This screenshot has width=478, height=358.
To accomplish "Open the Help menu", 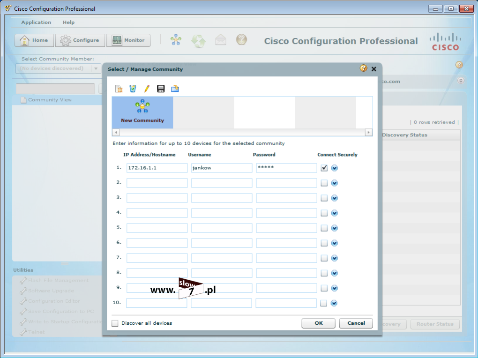I will (68, 22).
